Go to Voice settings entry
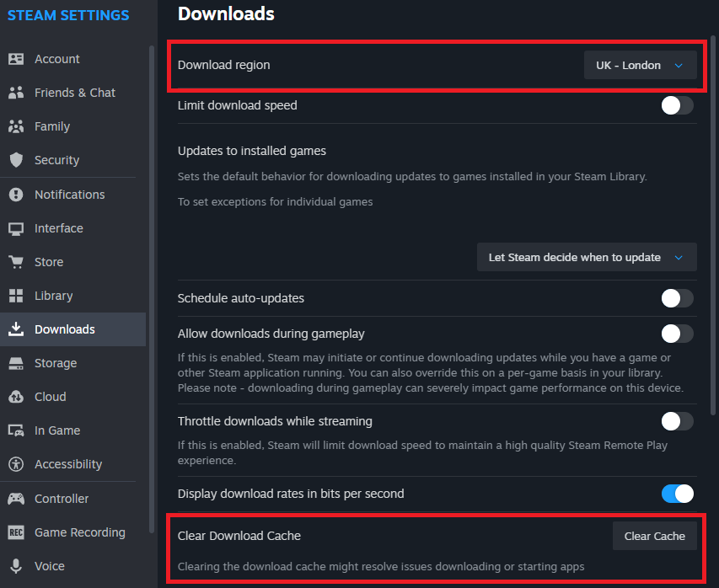This screenshot has height=588, width=719. [x=50, y=566]
